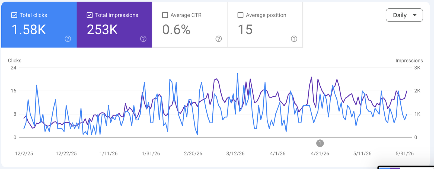This screenshot has width=434, height=169.
Task: Click the 3/12/26 clicks peak on chart
Action: 238,74
